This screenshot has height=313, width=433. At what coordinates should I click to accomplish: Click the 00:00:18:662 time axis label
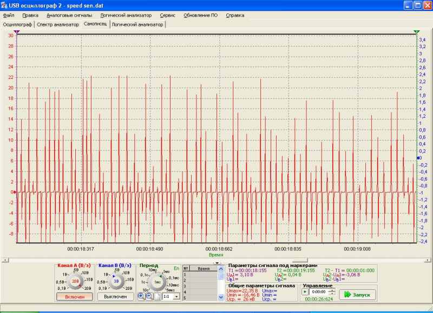pos(219,249)
